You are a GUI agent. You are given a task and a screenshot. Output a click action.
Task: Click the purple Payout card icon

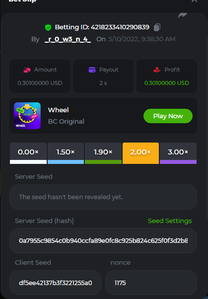click(92, 70)
